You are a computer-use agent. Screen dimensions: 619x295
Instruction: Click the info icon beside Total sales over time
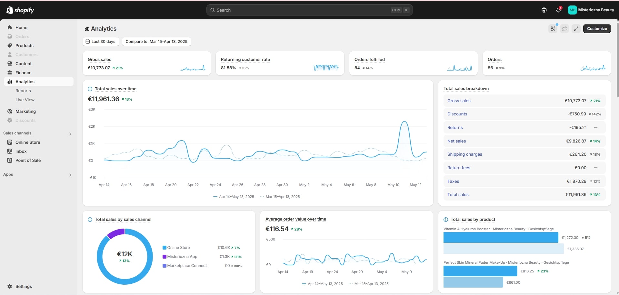point(90,89)
